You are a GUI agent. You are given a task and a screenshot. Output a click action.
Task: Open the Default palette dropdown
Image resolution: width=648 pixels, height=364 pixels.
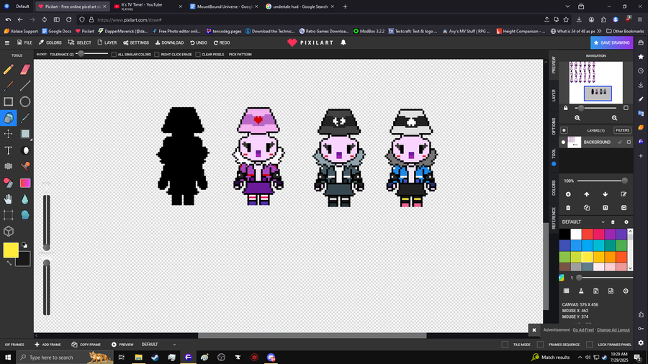pos(603,222)
